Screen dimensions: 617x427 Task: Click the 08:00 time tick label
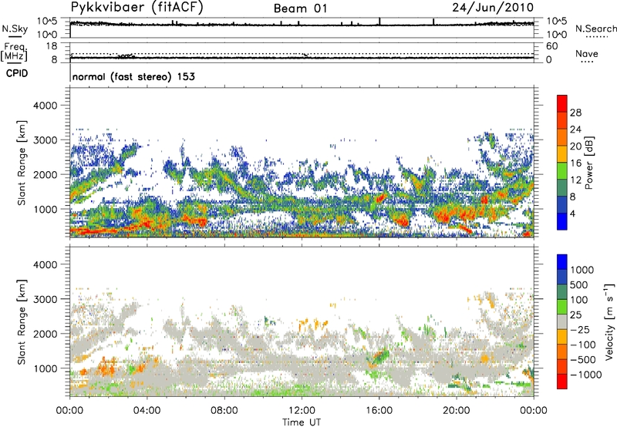tap(224, 411)
